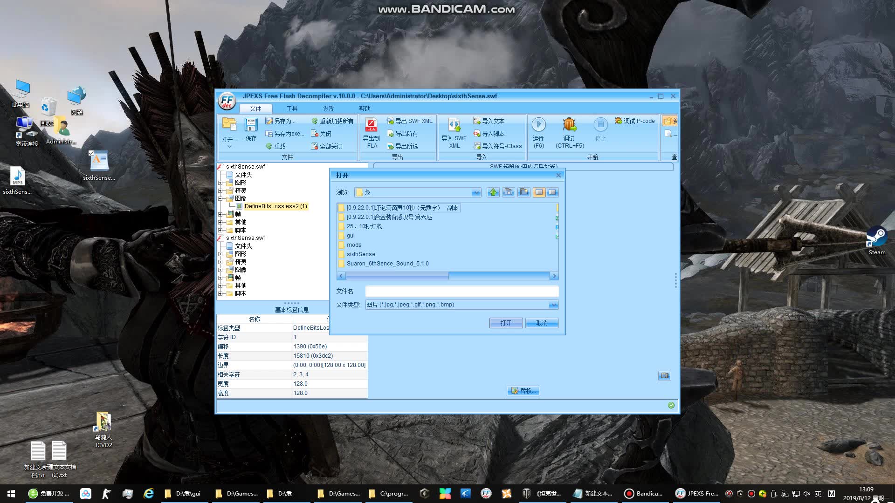Click the Open (打开) dialog button
Image resolution: width=895 pixels, height=503 pixels.
pyautogui.click(x=506, y=323)
